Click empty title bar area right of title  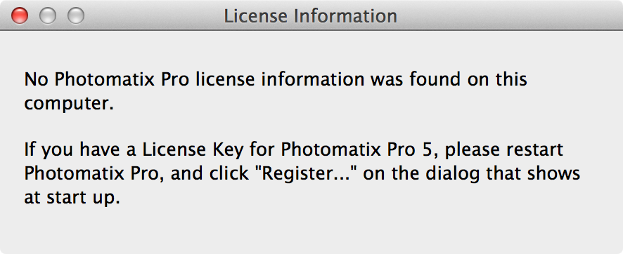508,16
